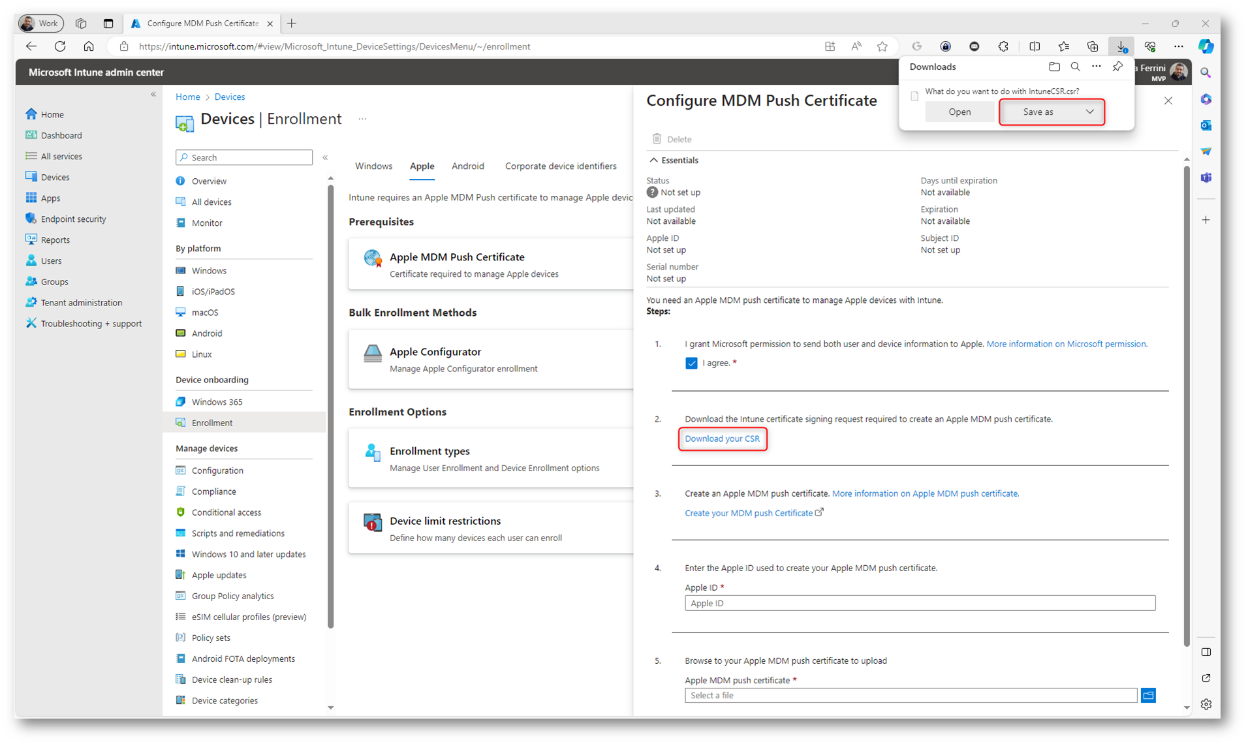
Task: Browse for Apple MDM push certificate file
Action: coord(1148,695)
